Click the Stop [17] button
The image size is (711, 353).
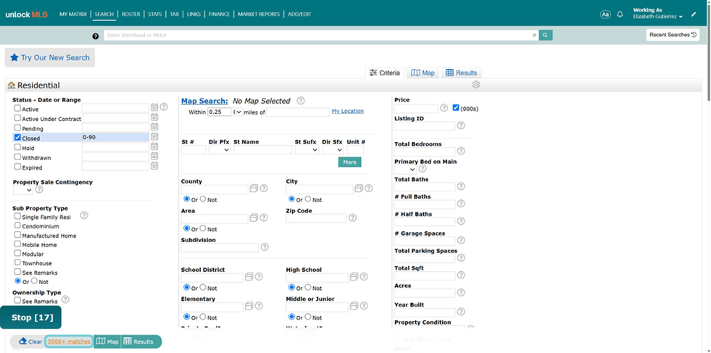point(31,317)
